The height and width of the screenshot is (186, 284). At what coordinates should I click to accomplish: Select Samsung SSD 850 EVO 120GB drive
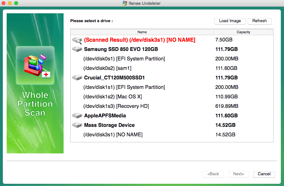[x=121, y=49]
